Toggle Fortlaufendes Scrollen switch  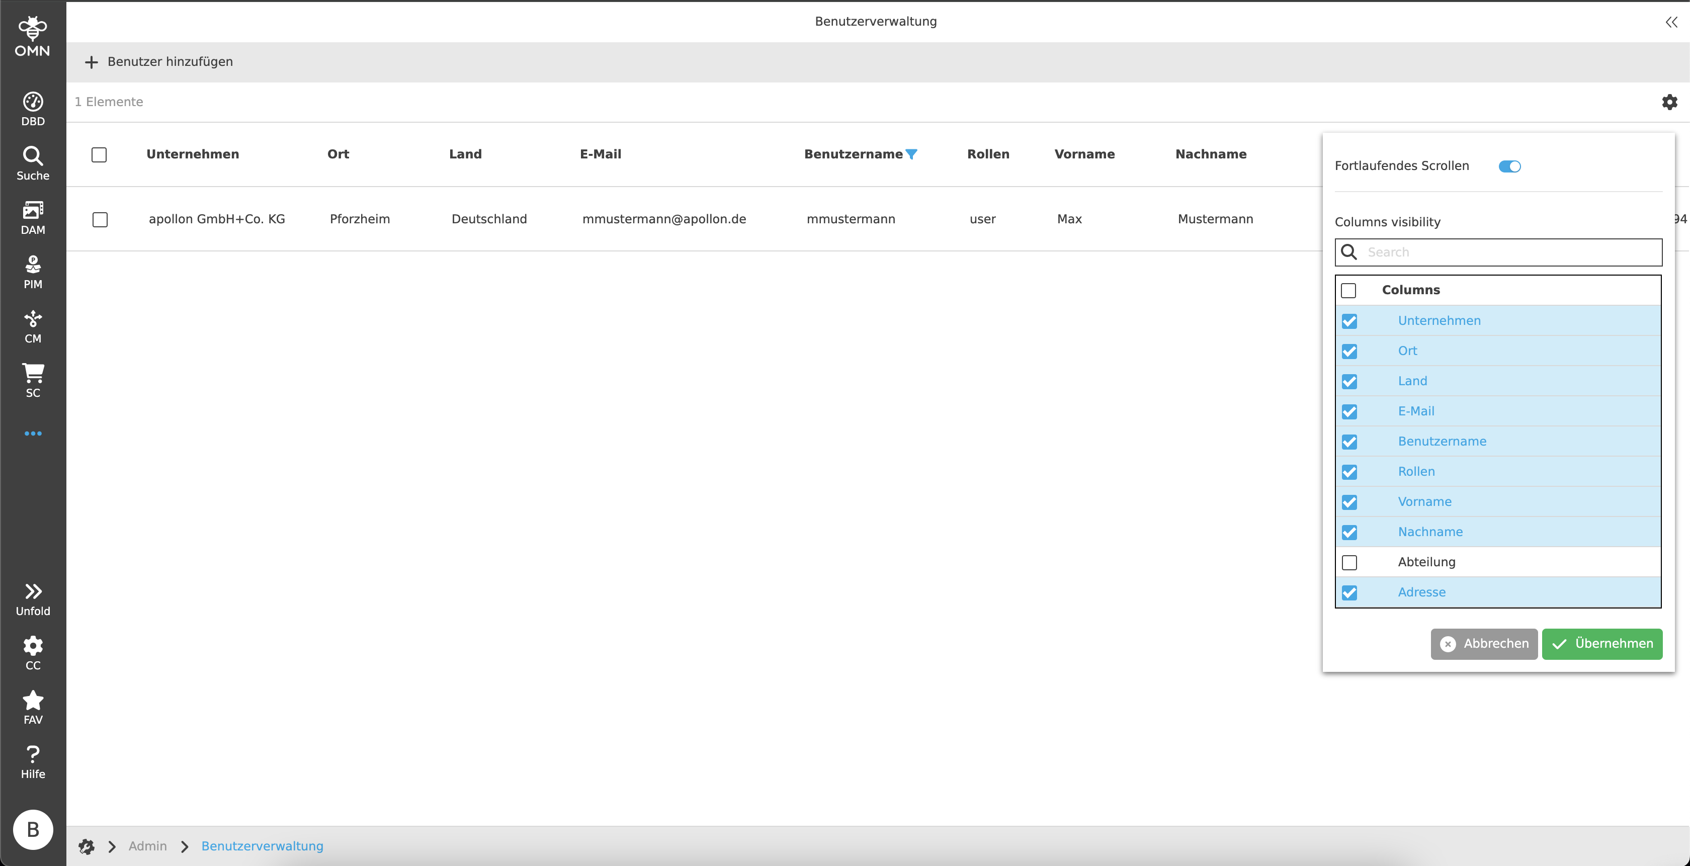[x=1509, y=166]
